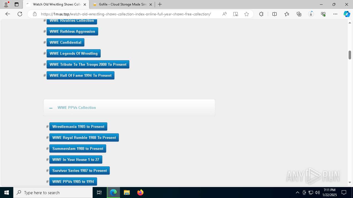The width and height of the screenshot is (353, 198).
Task: Open WWF In Your House 1 to 27
Action: pyautogui.click(x=76, y=159)
